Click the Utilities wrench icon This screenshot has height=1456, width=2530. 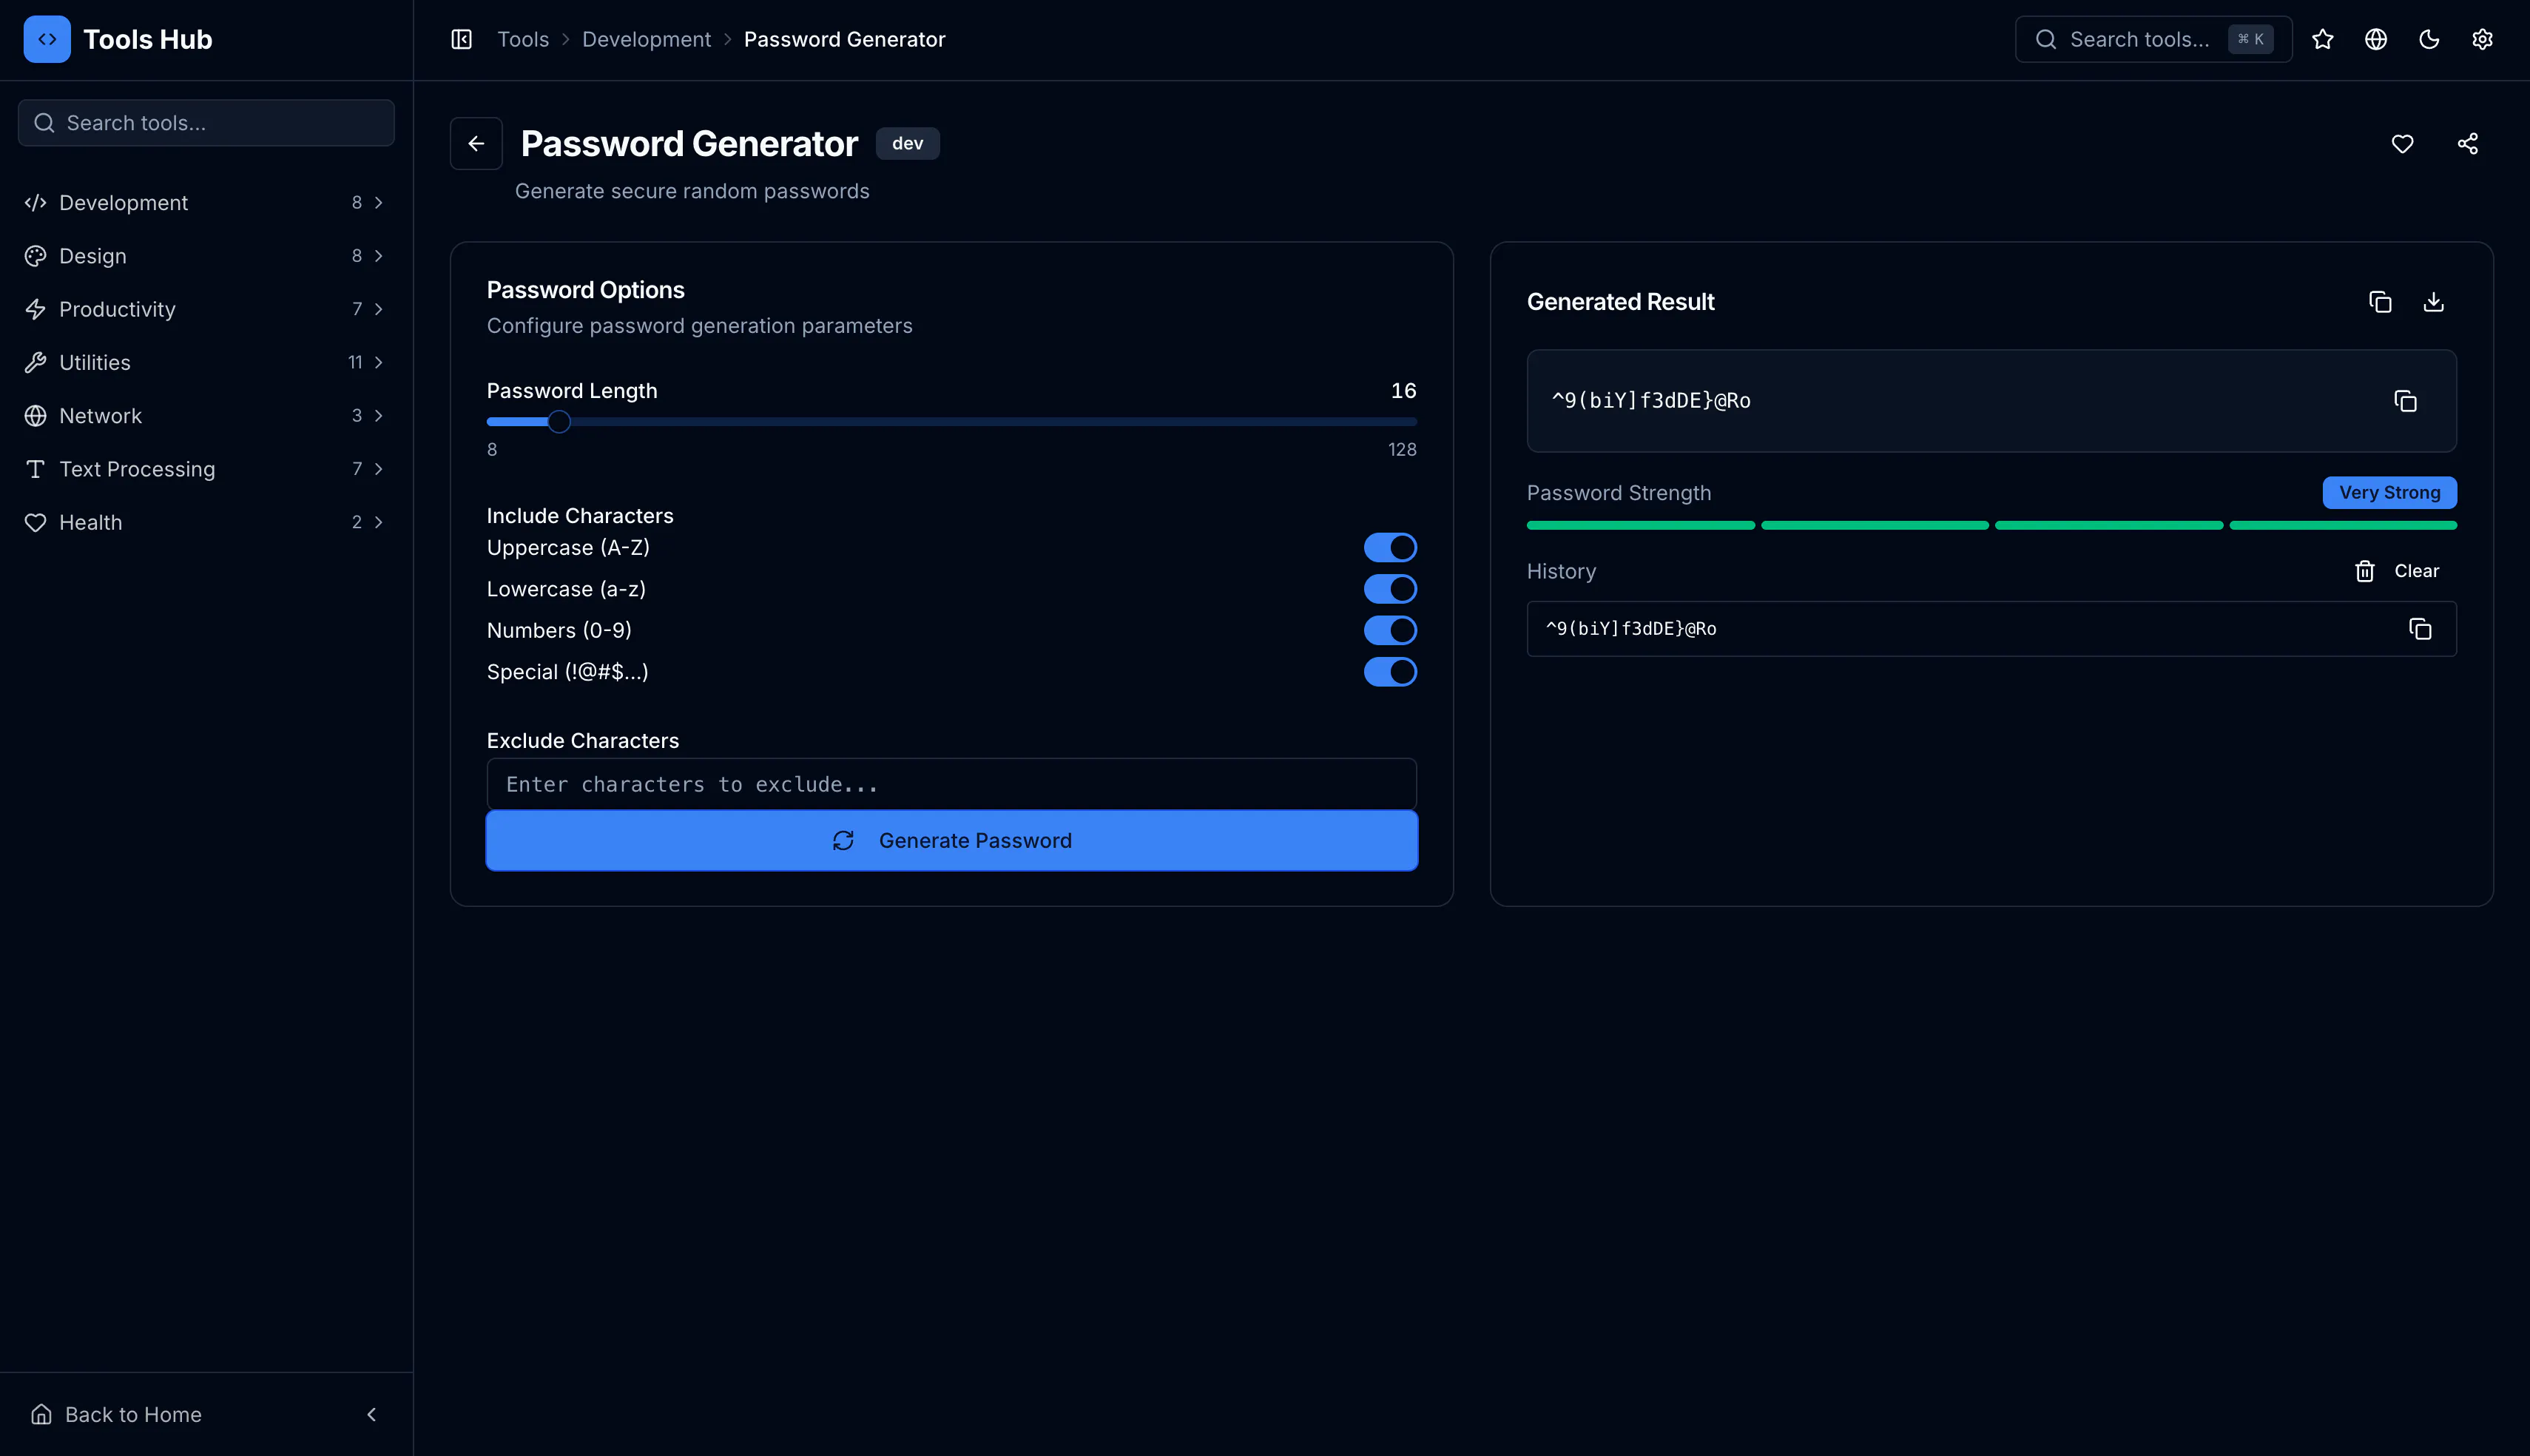36,363
